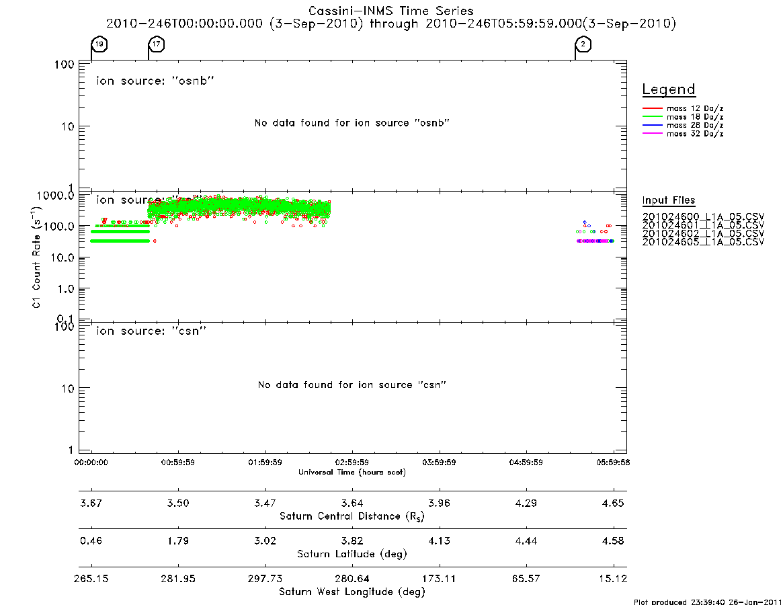Click the 10.0 tick of the count rate axis

[63, 257]
